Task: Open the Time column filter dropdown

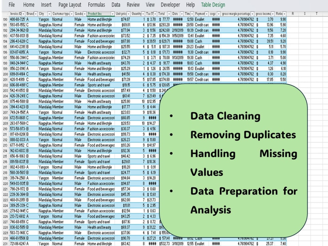Action: pyautogui.click(x=192, y=14)
